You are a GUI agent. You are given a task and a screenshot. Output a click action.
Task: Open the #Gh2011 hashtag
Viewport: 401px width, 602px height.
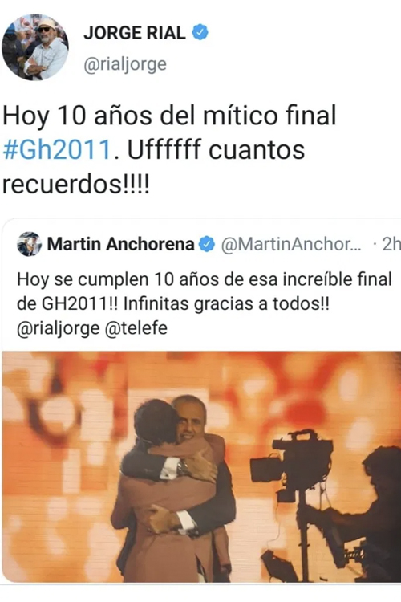point(58,149)
